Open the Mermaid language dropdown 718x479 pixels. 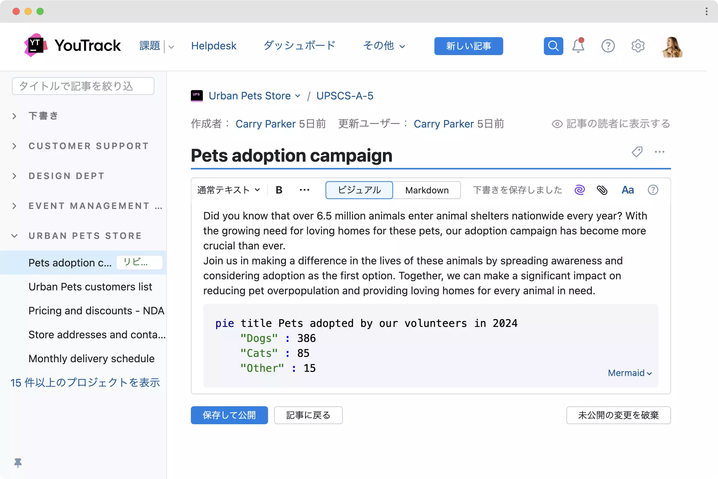(629, 373)
